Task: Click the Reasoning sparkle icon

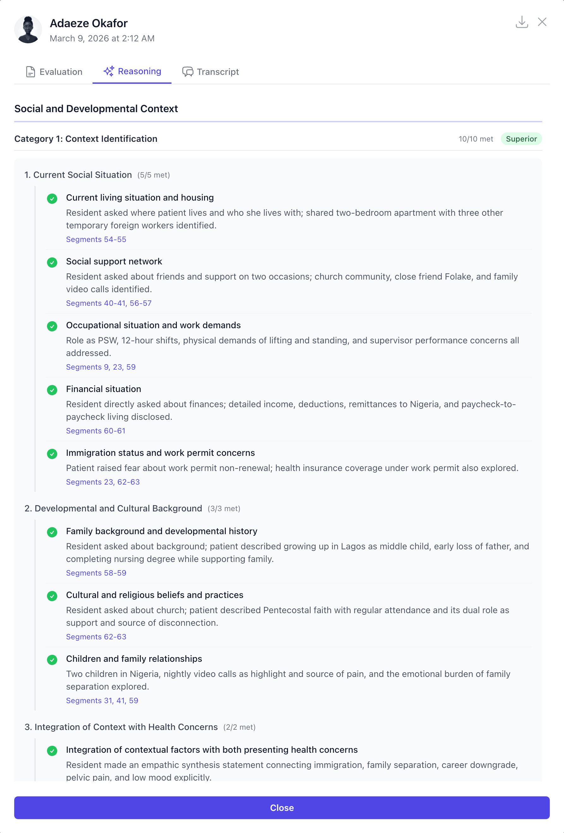Action: click(x=109, y=71)
